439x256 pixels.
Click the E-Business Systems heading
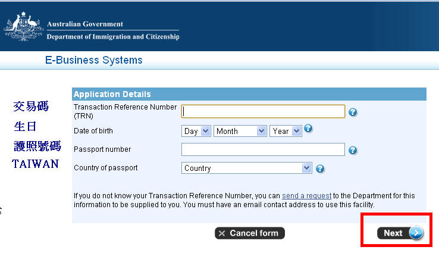94,60
